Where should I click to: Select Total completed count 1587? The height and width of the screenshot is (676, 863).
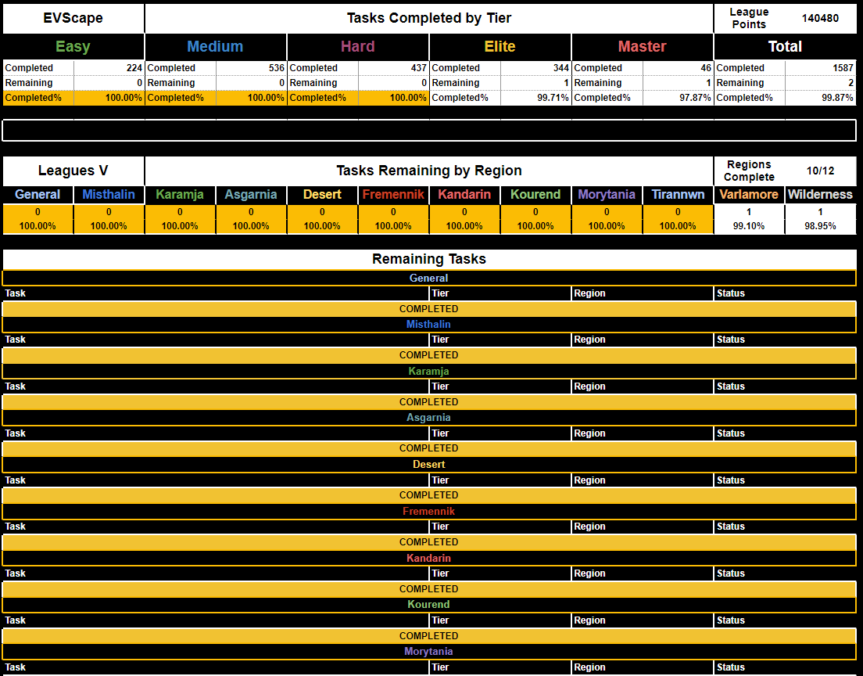[821, 68]
